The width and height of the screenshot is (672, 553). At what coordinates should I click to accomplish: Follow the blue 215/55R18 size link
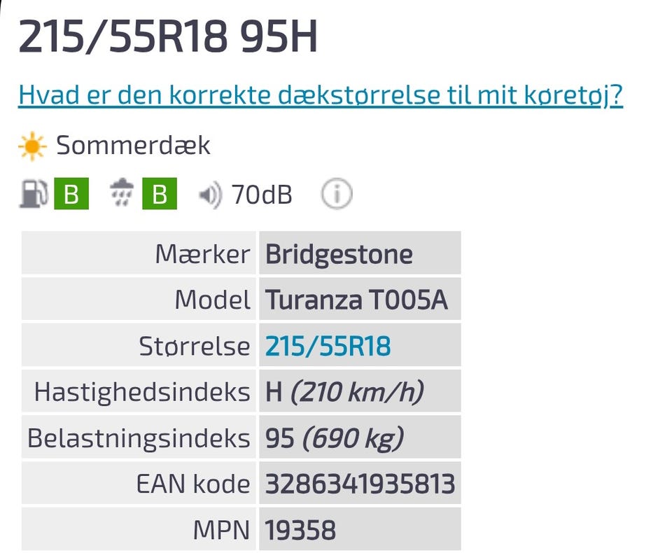coord(328,346)
